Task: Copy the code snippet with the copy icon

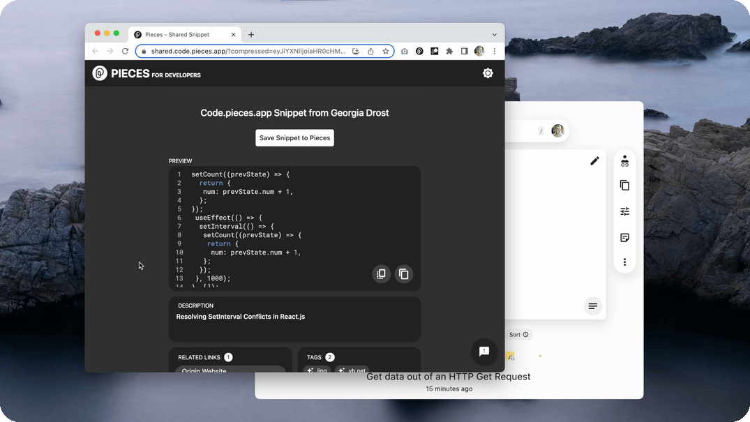Action: click(x=404, y=273)
